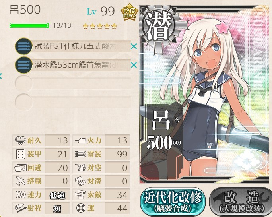Click the 搭載 aircraft icon
Image resolution: width=272 pixels, height=217 pixels.
click(x=20, y=181)
